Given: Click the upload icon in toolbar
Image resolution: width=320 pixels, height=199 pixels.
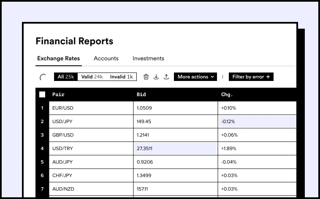Looking at the screenshot, I should tap(166, 77).
